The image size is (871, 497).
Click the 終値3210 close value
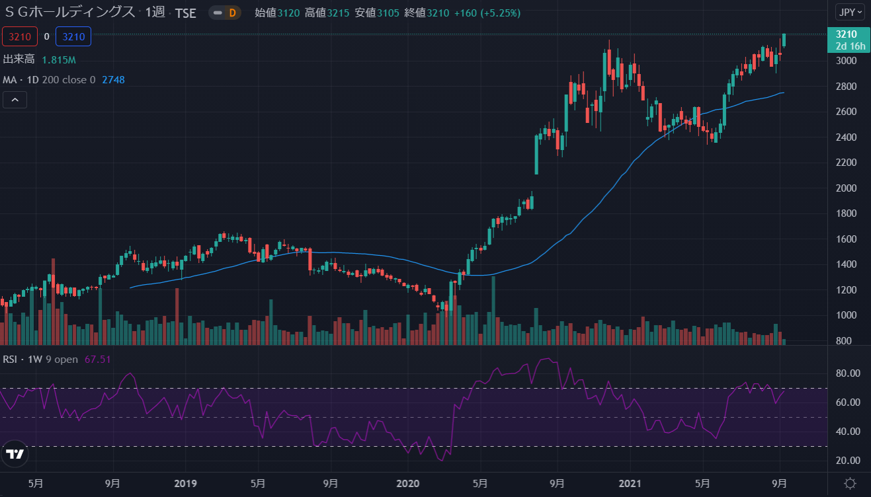[x=427, y=13]
